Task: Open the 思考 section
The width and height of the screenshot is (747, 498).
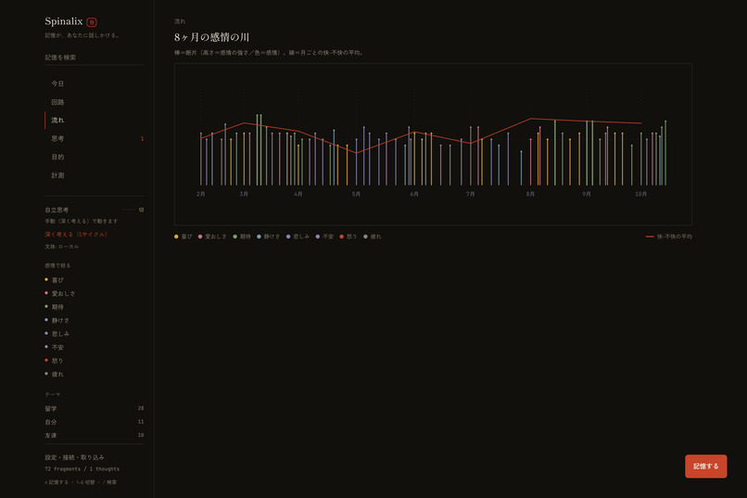Action: [x=94, y=139]
